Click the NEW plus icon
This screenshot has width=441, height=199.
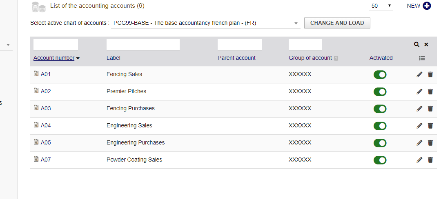point(427,6)
